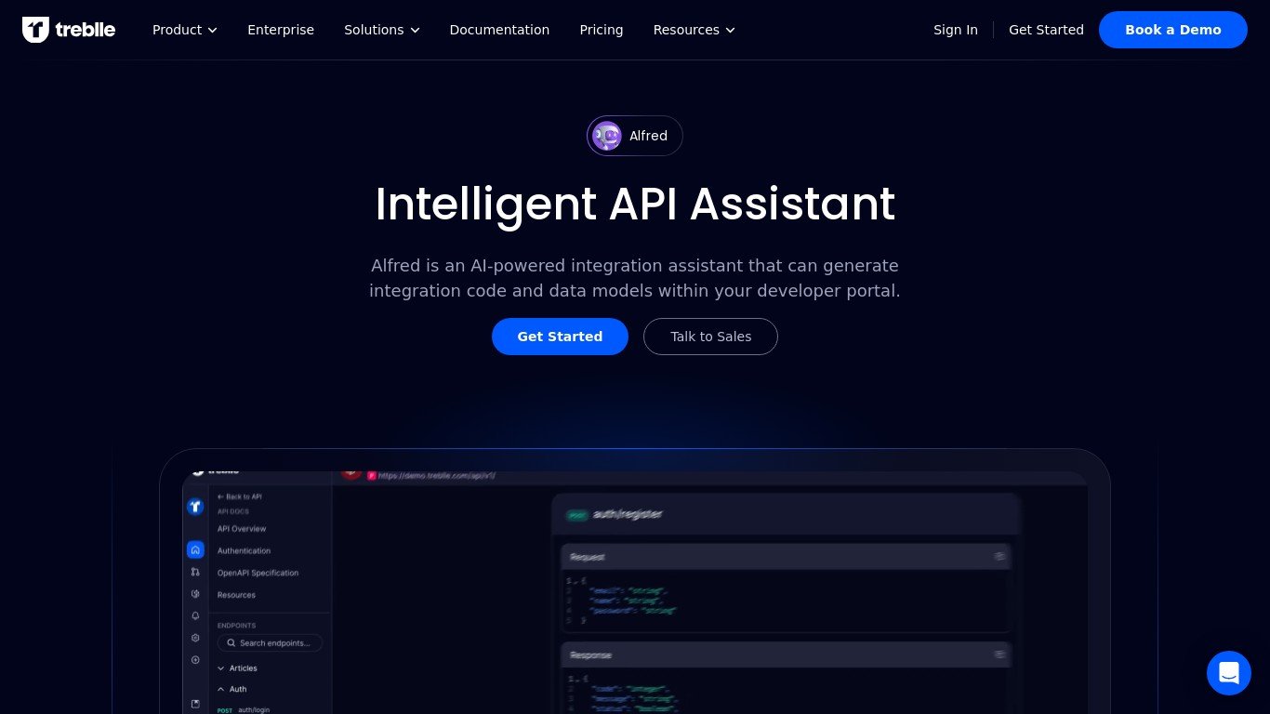Click the plus circle icon in sidebar
The width and height of the screenshot is (1270, 714).
[x=195, y=660]
